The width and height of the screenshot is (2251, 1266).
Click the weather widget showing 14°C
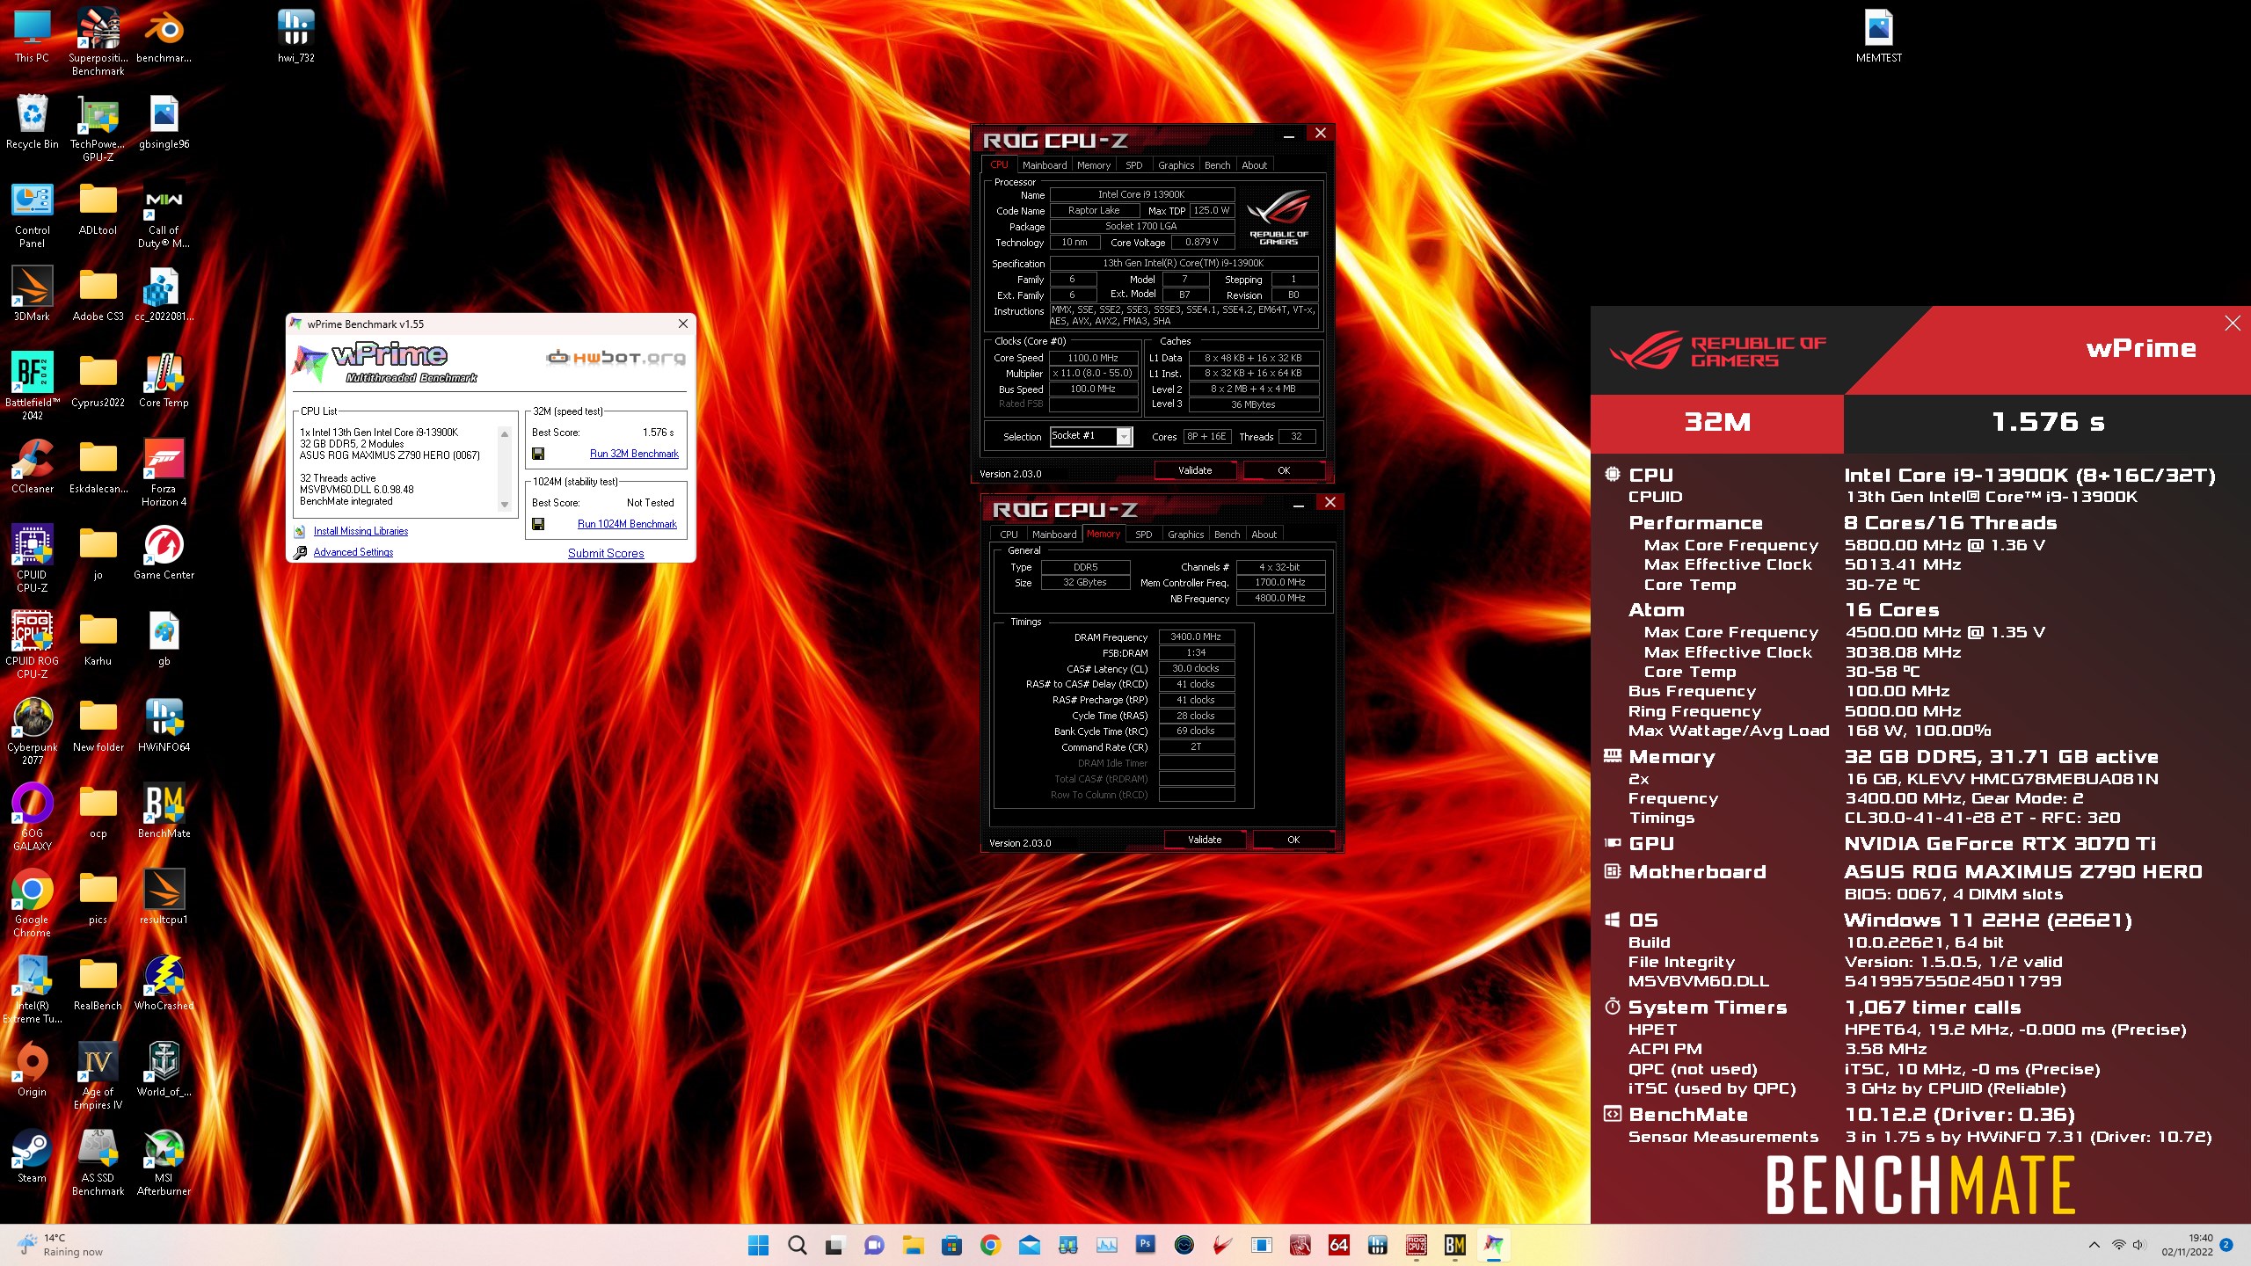[x=60, y=1245]
